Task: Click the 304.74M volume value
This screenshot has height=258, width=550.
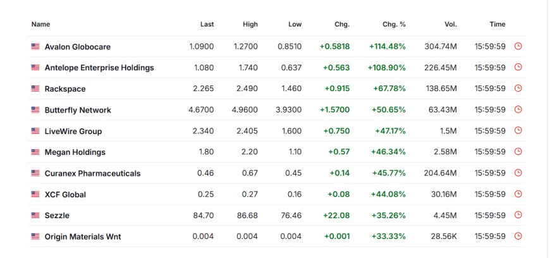Action: pos(441,46)
